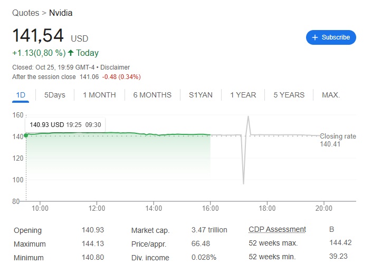Click the green dot marker at chart start
372x264 pixels.
25,135
